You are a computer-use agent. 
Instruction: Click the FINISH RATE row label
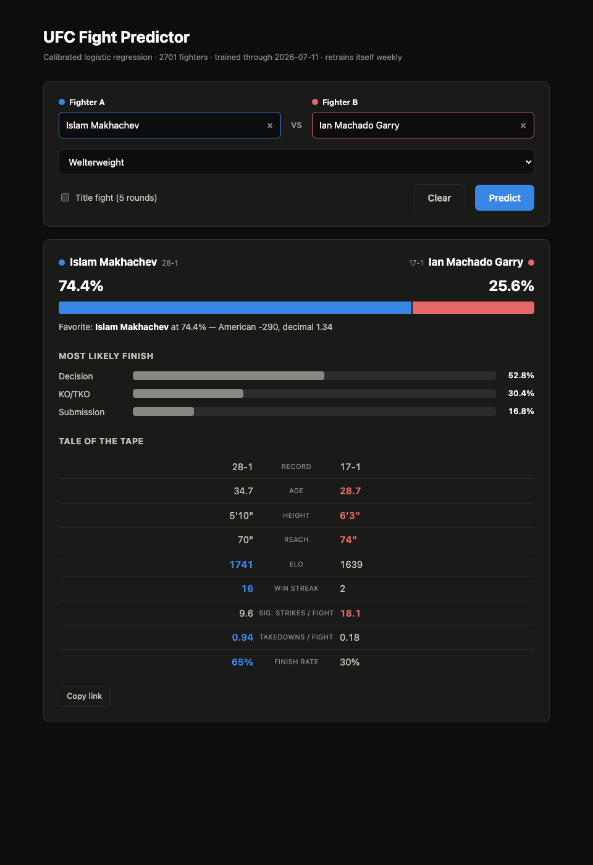point(296,662)
